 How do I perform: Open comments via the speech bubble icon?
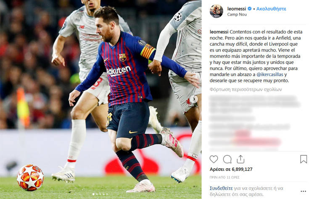(227, 159)
